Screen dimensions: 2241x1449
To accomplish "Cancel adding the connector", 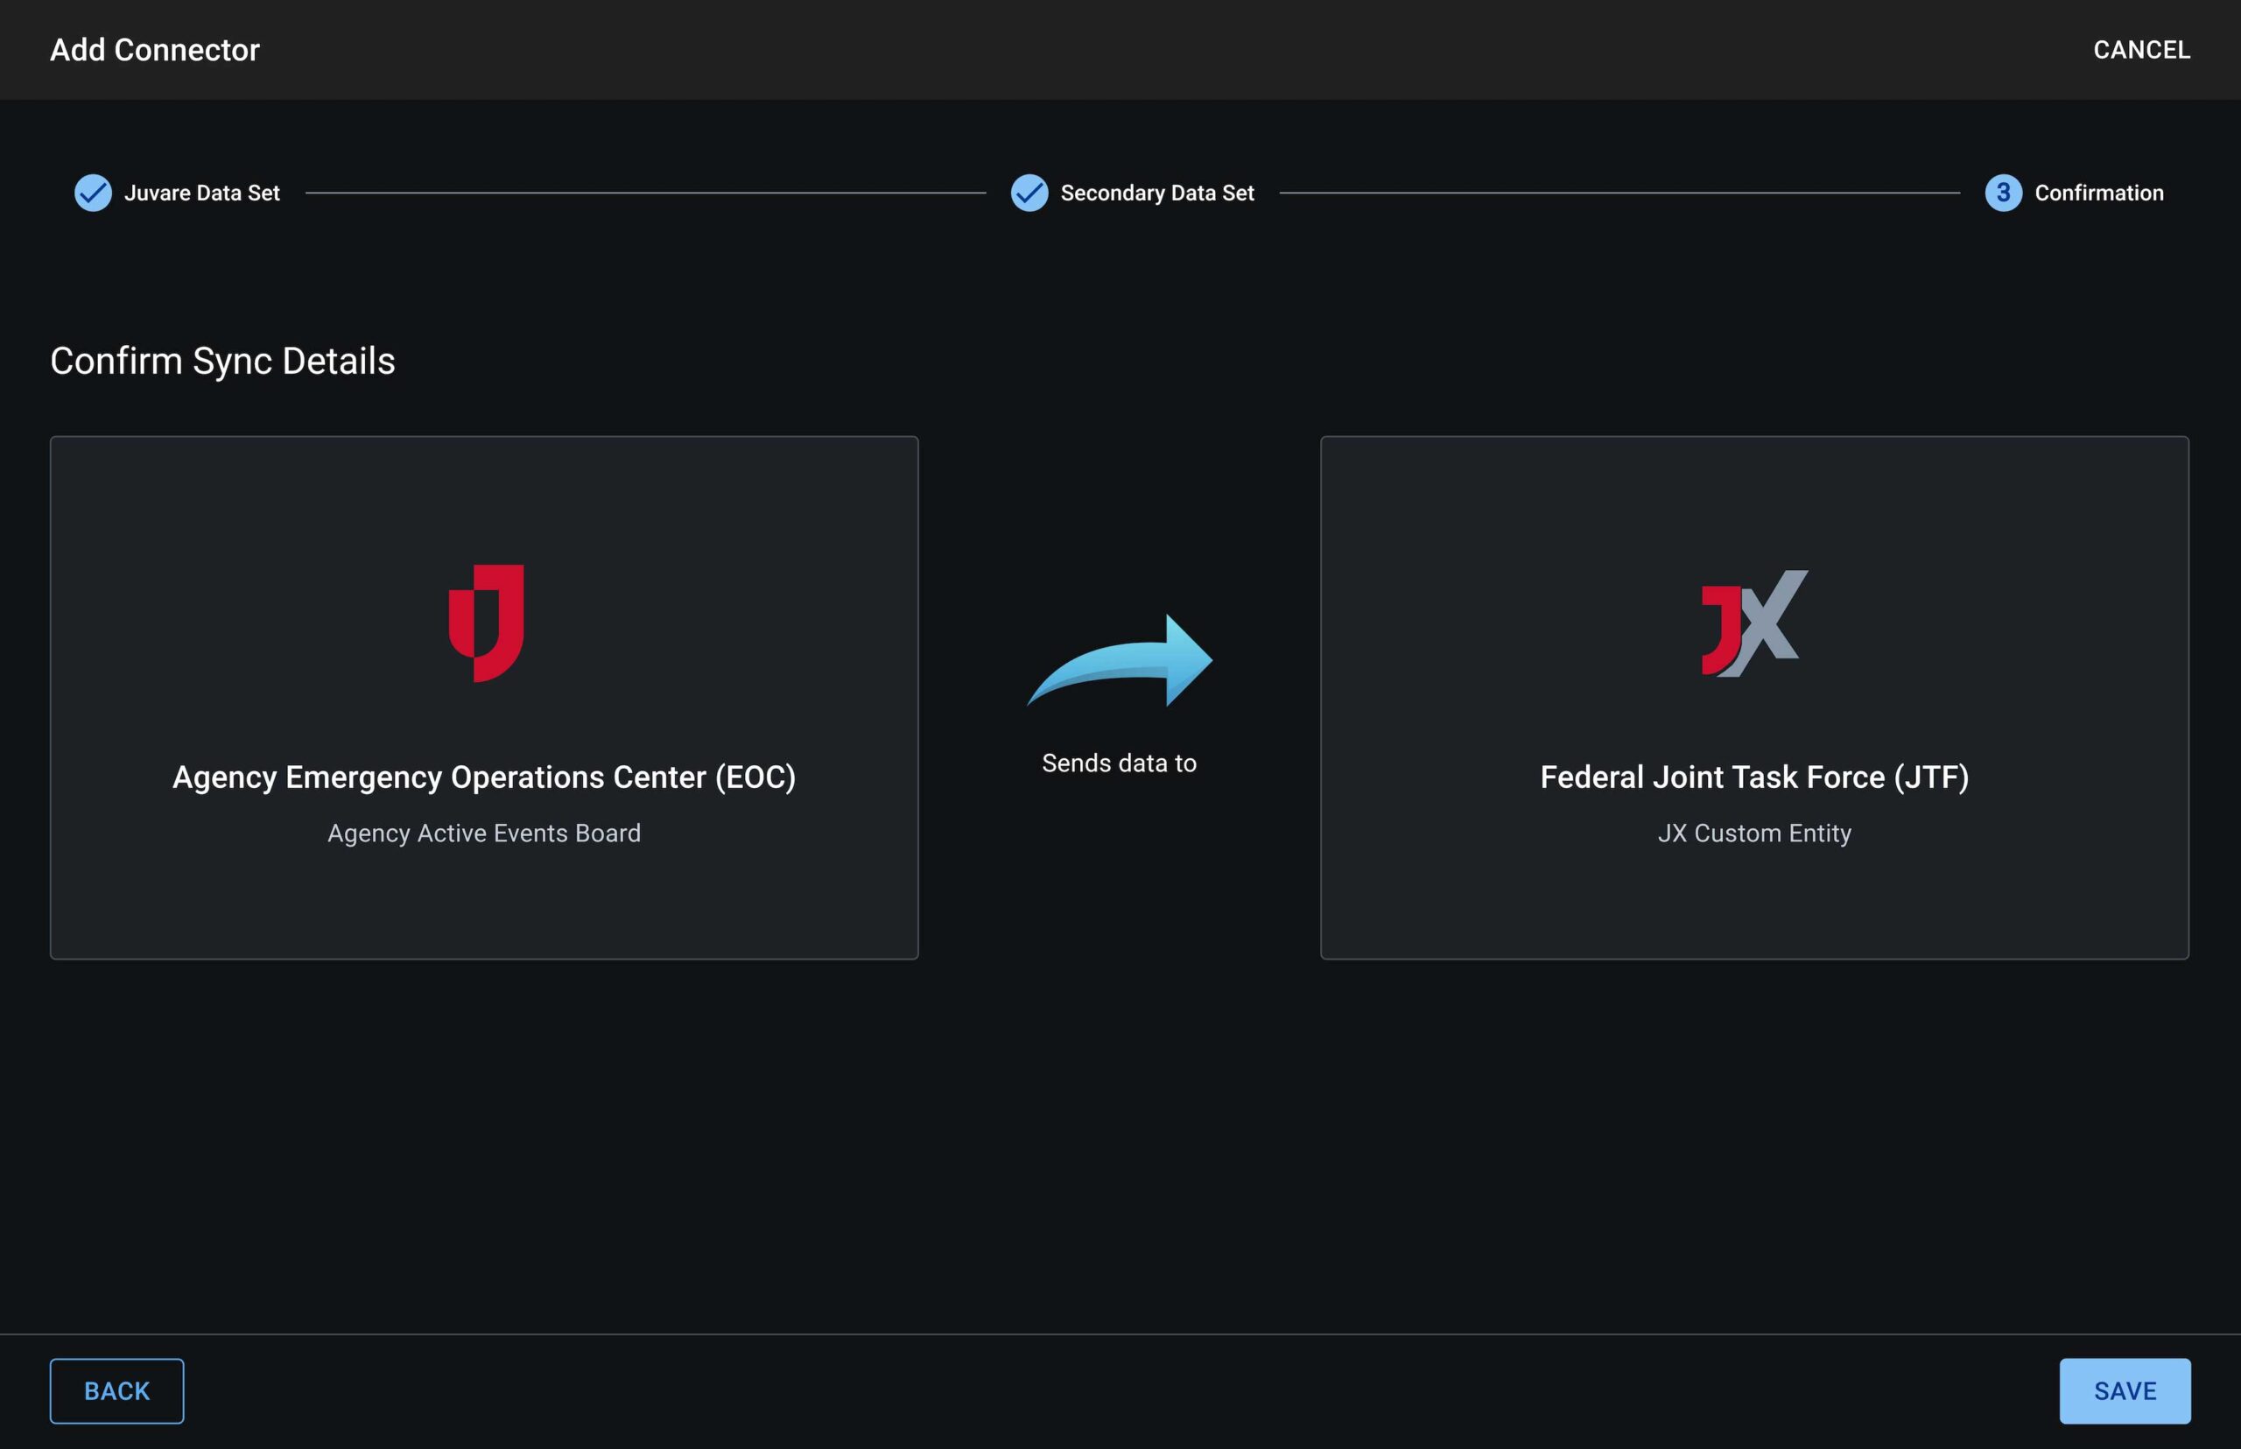I will point(2141,50).
